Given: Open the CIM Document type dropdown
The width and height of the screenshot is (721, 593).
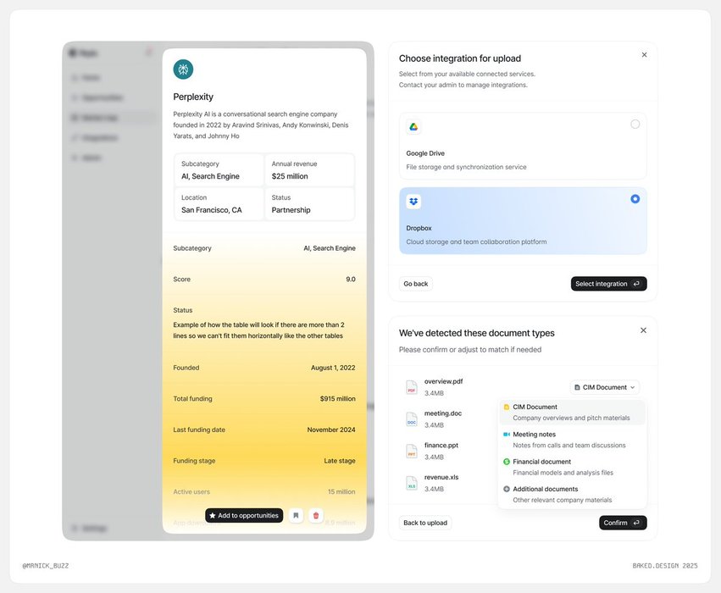Looking at the screenshot, I should 605,387.
